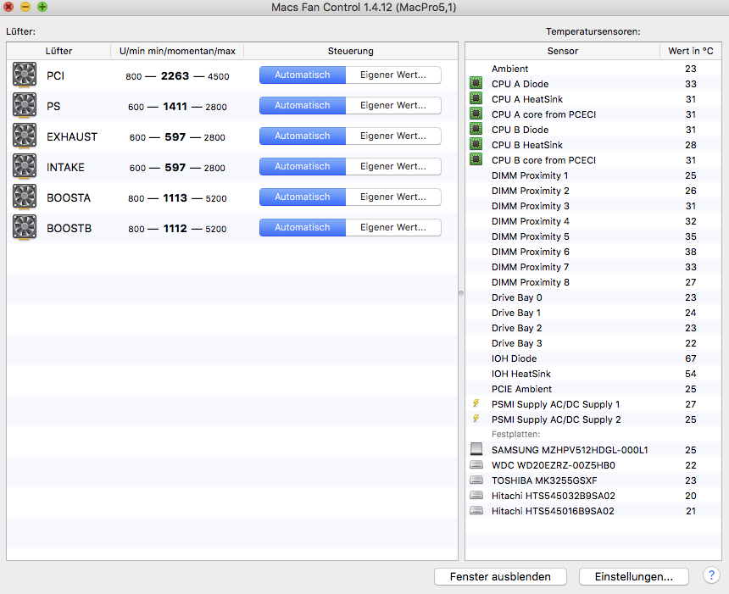729x594 pixels.
Task: Select Drive Bay 0 row
Action: point(593,297)
